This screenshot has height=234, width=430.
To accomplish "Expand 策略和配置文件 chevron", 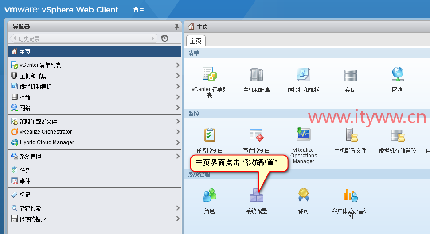I will 178,121.
